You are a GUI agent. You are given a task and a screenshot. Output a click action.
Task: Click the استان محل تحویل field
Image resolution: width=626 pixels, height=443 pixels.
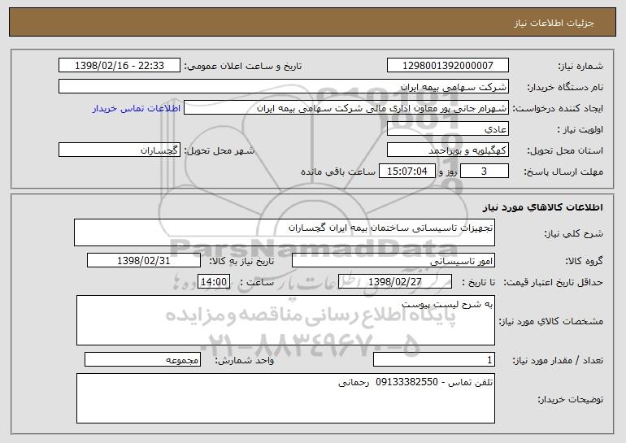coord(447,150)
